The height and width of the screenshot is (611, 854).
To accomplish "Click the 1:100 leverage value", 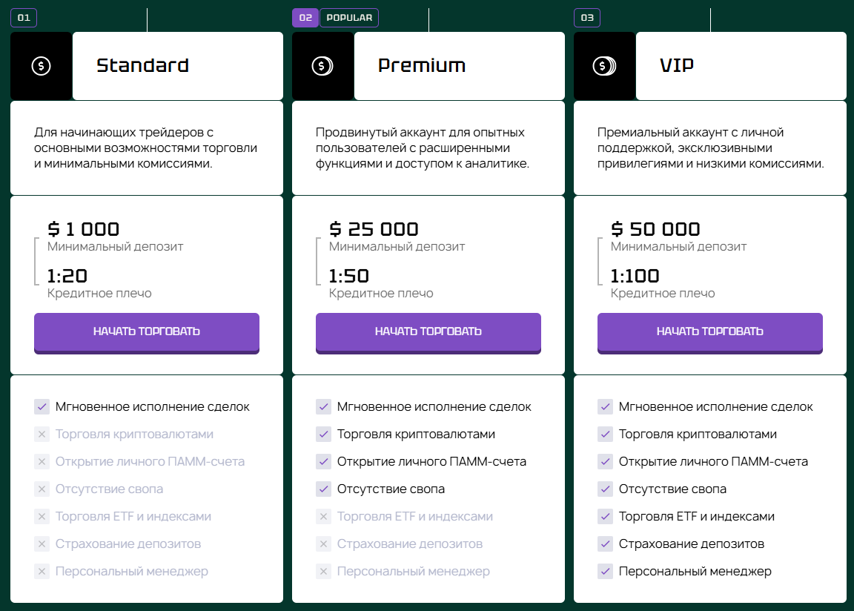I will pos(635,277).
